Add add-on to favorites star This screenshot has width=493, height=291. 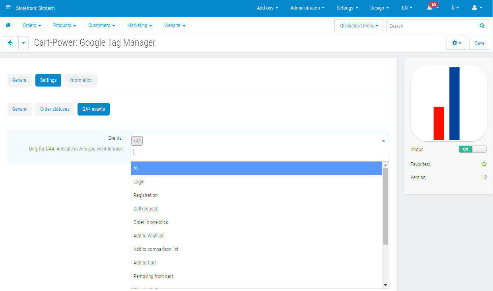[x=484, y=164]
